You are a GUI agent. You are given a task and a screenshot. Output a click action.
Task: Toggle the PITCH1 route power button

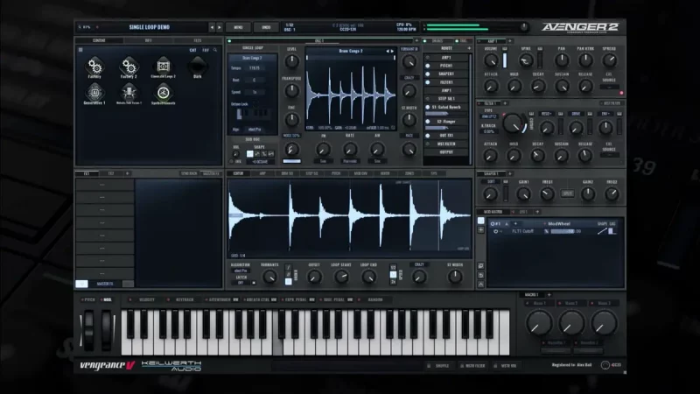point(428,66)
